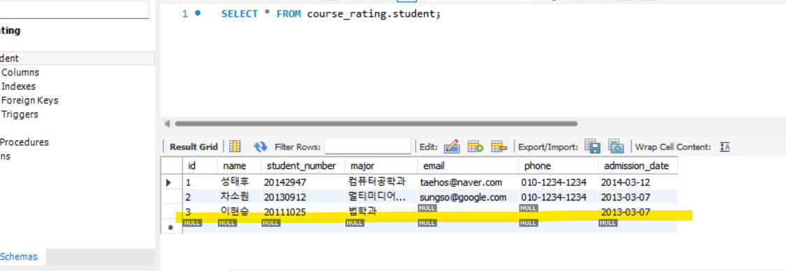Select the id cell with value 2
Image resolution: width=786 pixels, height=271 pixels.
tap(200, 197)
